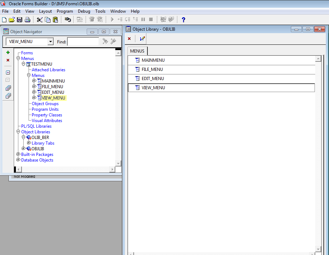Expand the EDIT_MENU node in Object Navigator

34,92
